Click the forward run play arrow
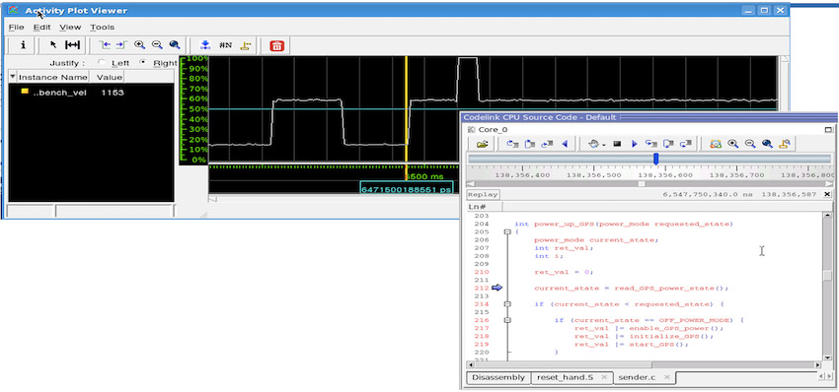This screenshot has width=839, height=392. pos(634,144)
